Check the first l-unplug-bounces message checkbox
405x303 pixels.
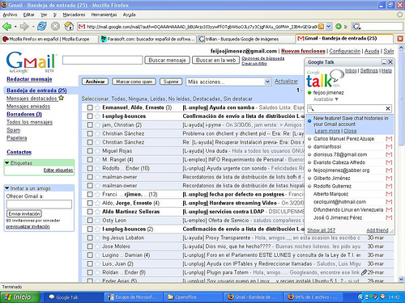pyautogui.click(x=90, y=116)
